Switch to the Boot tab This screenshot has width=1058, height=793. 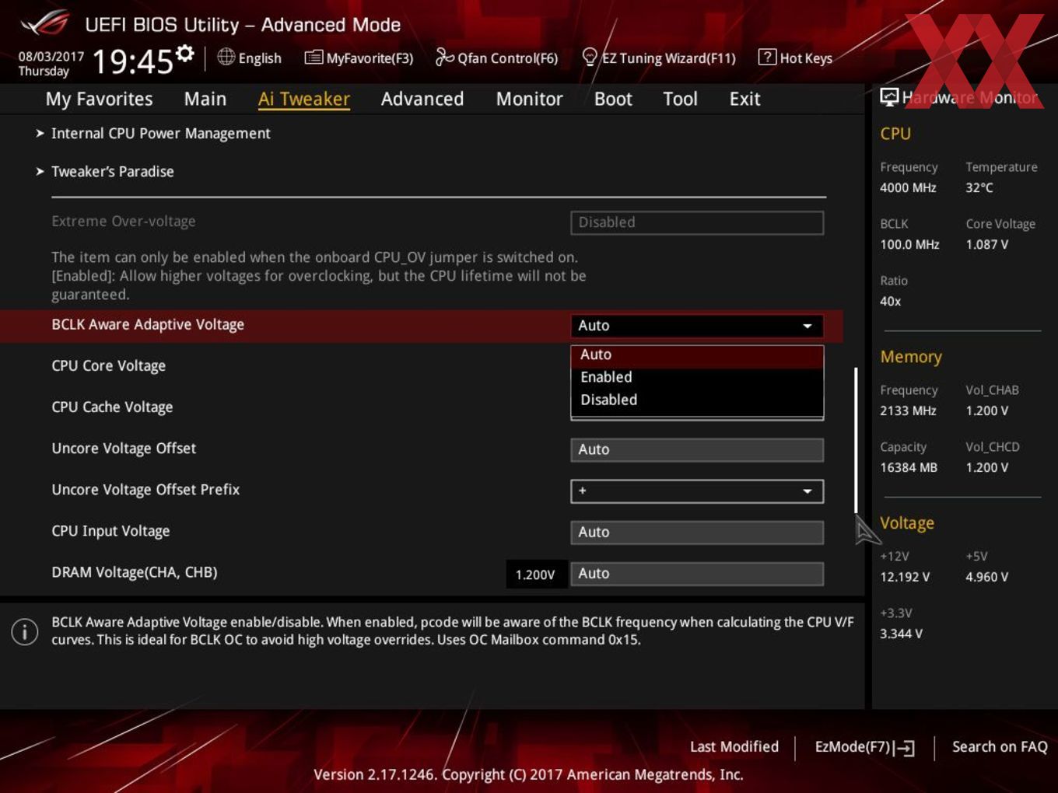pyautogui.click(x=613, y=99)
